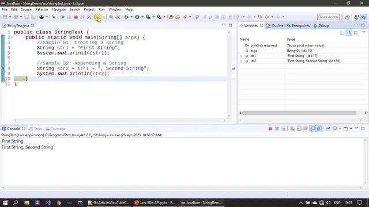Click the Resume debug button
Image resolution: width=369 pixels, height=207 pixels.
[x=62, y=17]
